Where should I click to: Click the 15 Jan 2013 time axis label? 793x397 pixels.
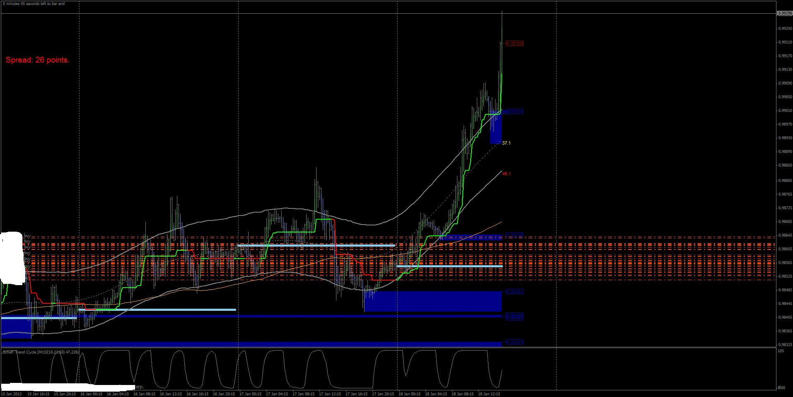click(x=12, y=394)
